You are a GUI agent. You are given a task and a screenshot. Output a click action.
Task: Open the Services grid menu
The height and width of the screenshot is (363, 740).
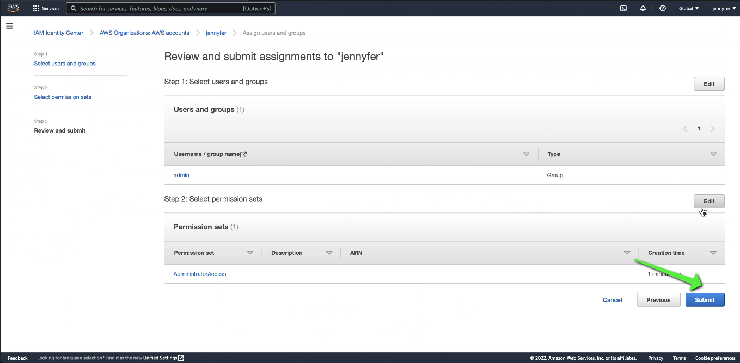tap(46, 8)
